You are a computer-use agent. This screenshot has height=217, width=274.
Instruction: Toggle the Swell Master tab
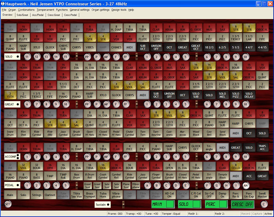[x=262, y=195]
